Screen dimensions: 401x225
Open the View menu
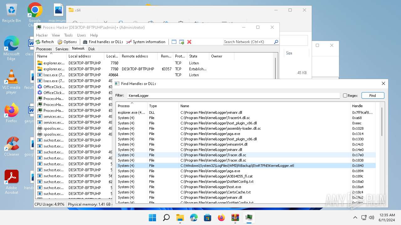coord(56,35)
